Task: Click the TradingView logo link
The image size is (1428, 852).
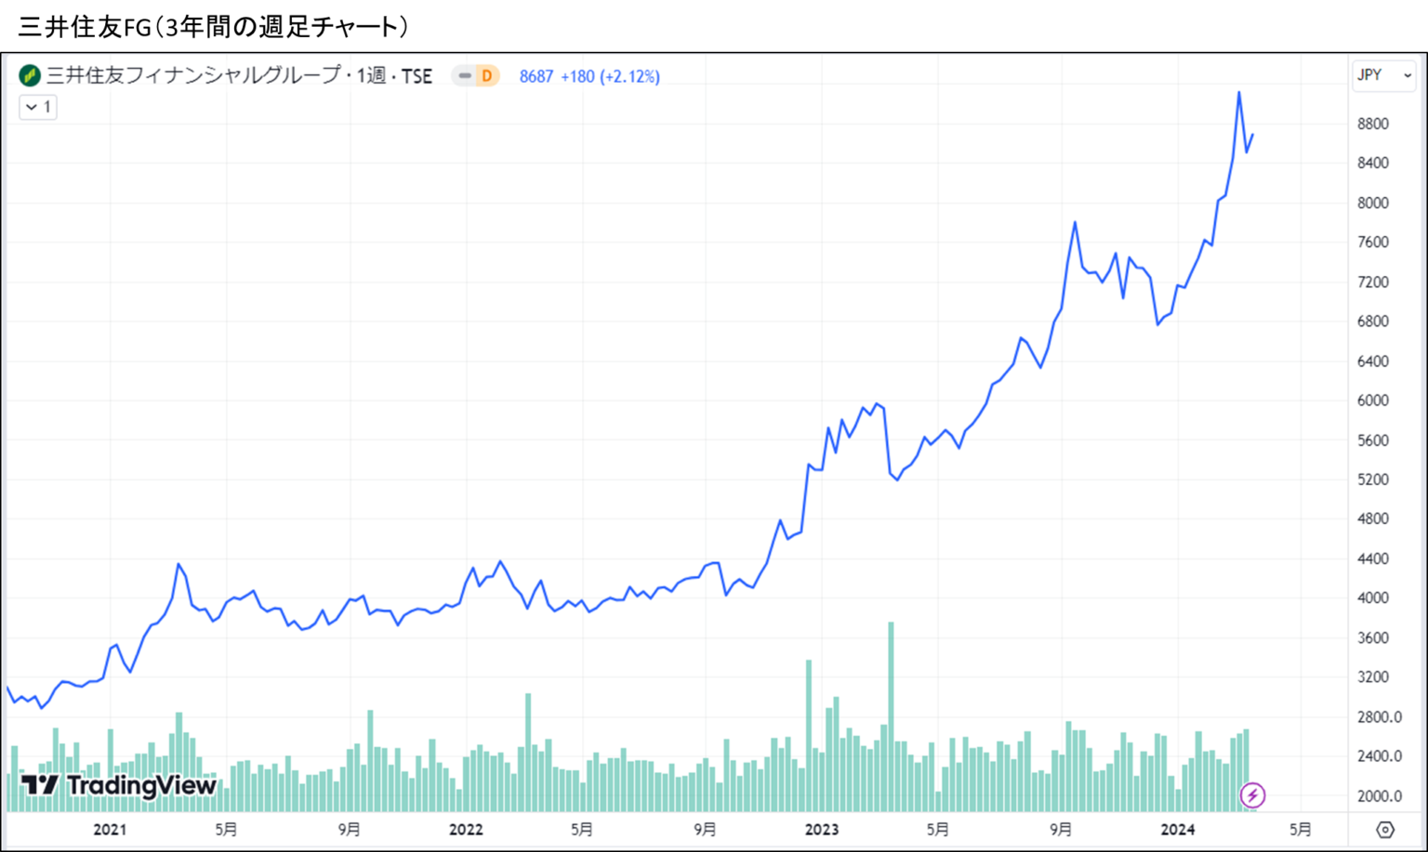Action: click(x=119, y=785)
